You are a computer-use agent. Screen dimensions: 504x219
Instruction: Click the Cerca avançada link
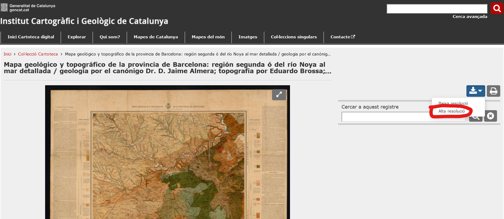click(470, 17)
